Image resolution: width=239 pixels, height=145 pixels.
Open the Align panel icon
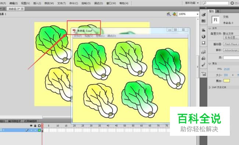tap(203, 30)
